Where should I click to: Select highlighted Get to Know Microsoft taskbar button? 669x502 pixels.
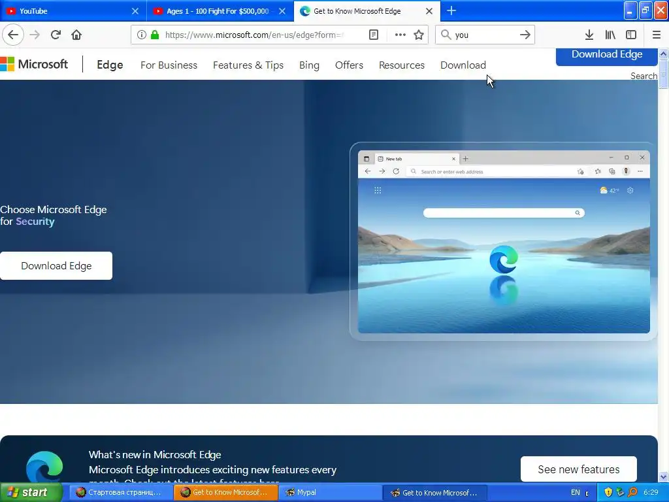pyautogui.click(x=225, y=492)
